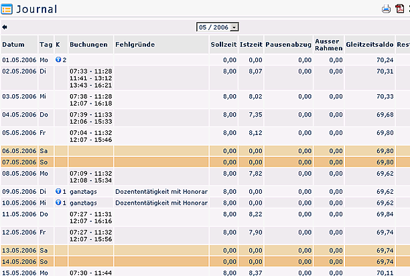Click info icon on the 09.05.2006 row
Viewport: 410px width, 276px height.
click(x=58, y=191)
